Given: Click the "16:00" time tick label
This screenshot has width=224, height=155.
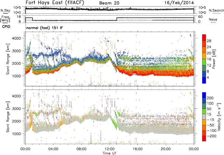Looking at the screenshot, I should [x=137, y=149].
